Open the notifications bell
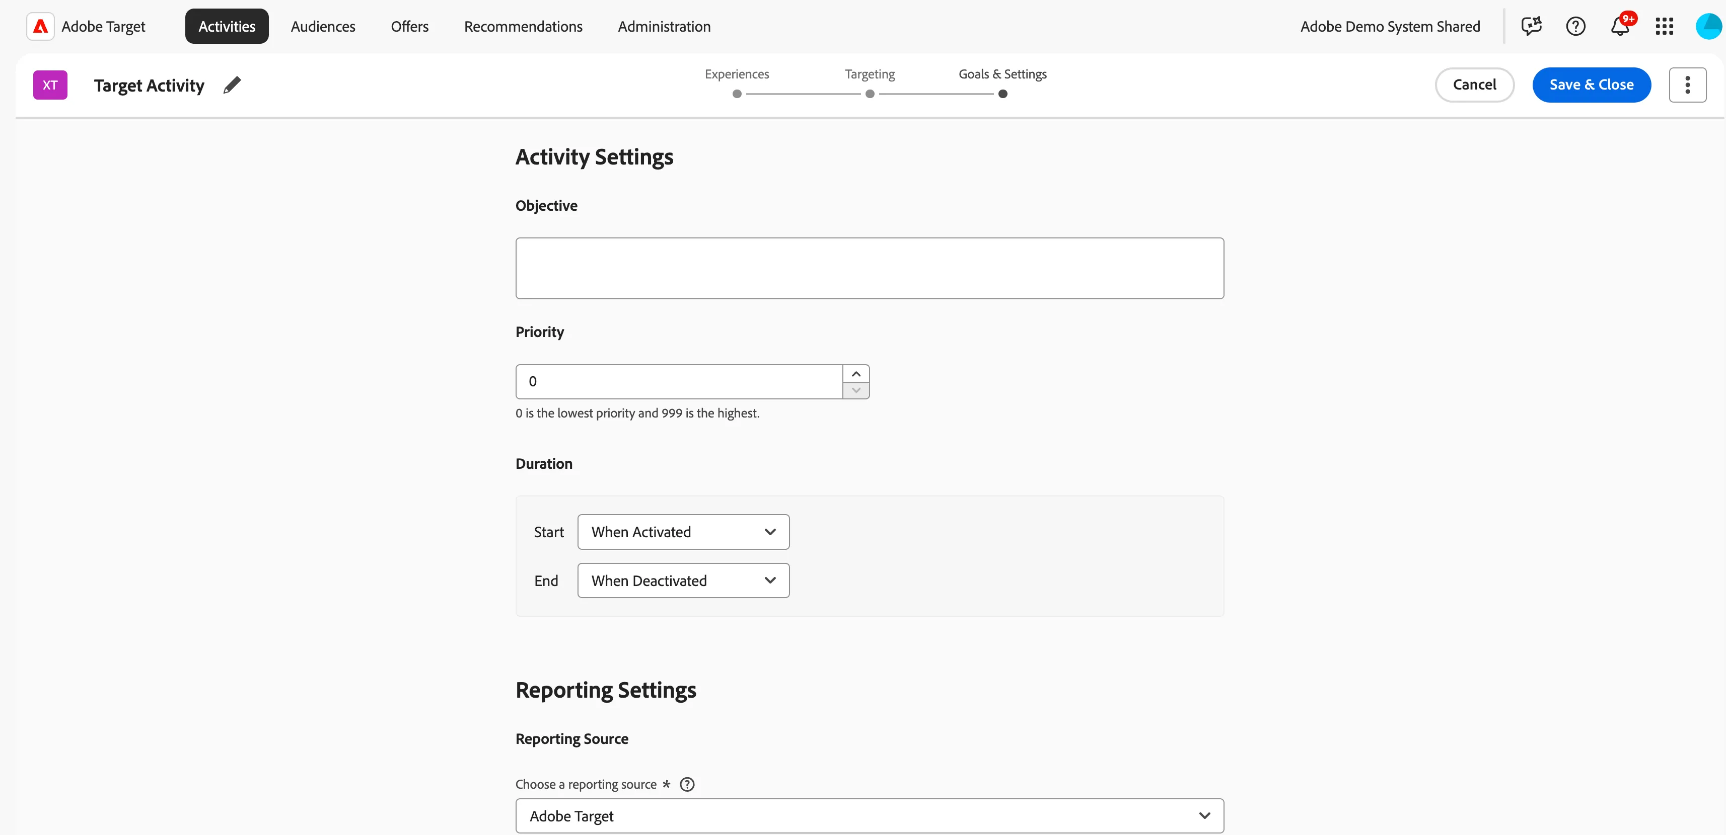The image size is (1726, 835). [x=1620, y=26]
